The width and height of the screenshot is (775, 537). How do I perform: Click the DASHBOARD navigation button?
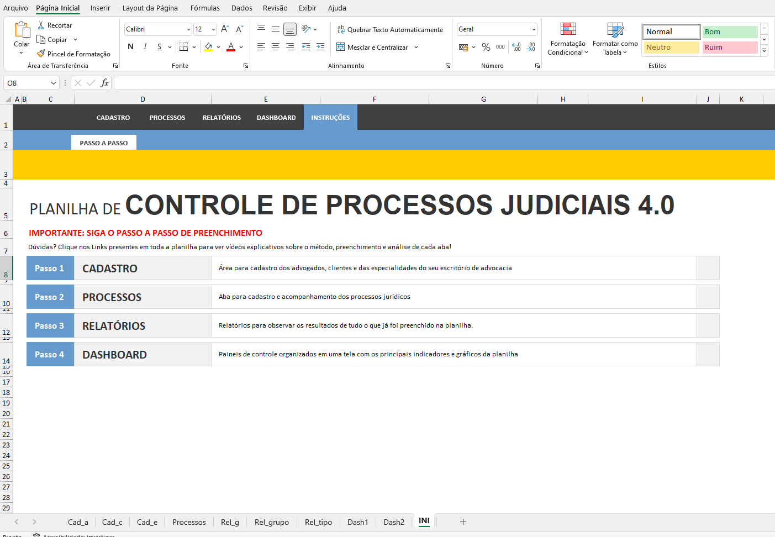click(x=276, y=118)
